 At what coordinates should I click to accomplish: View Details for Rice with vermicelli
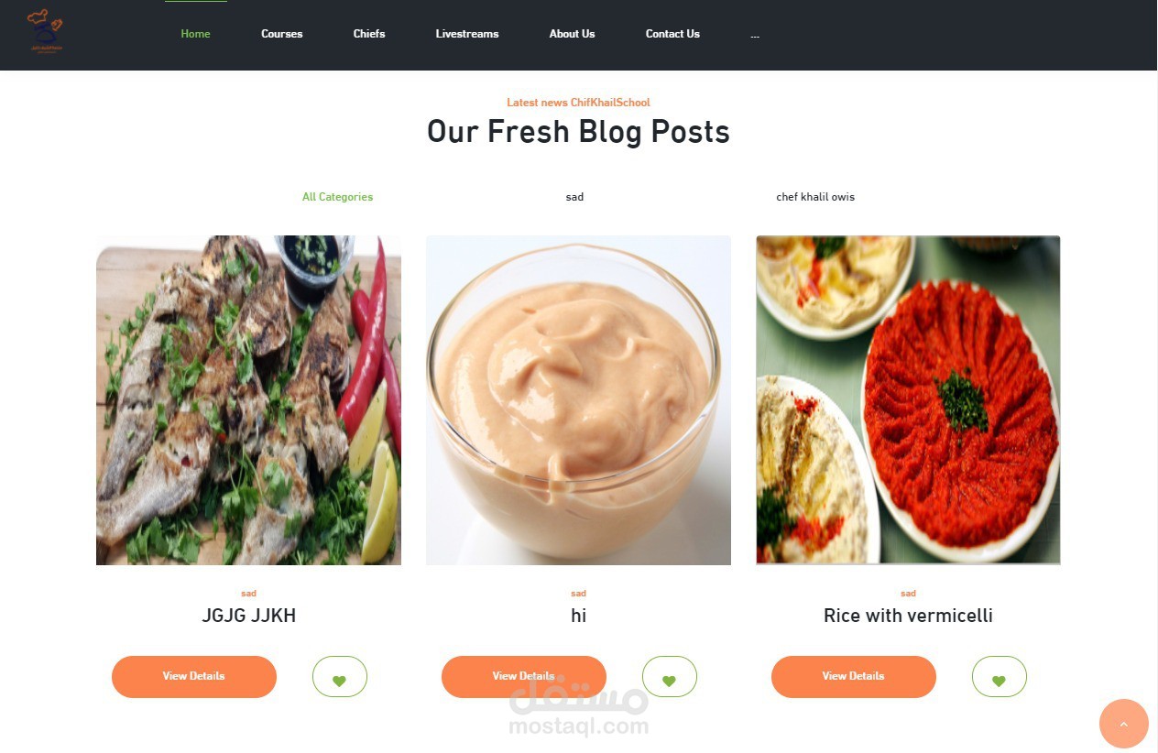tap(854, 677)
